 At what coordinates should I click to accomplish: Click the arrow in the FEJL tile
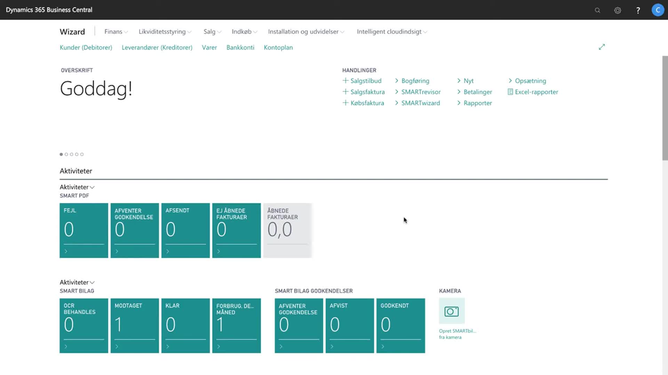pyautogui.click(x=66, y=251)
